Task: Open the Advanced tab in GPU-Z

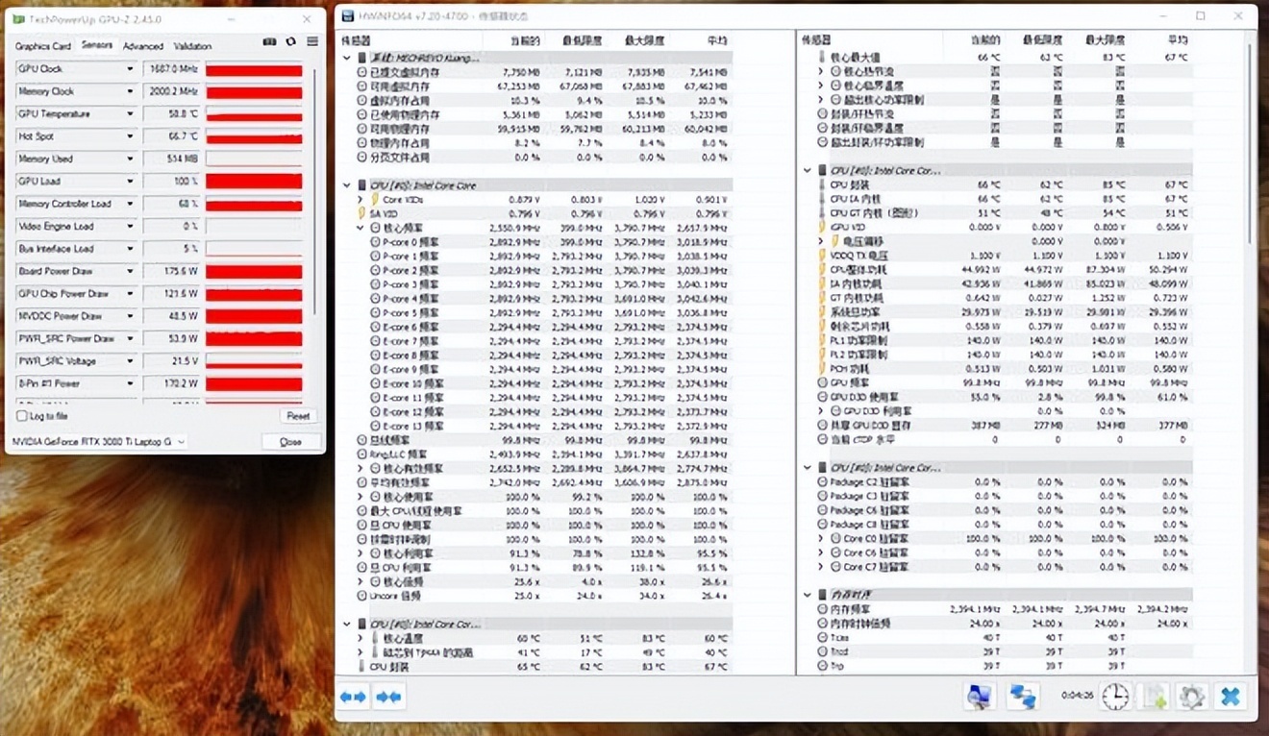Action: 143,46
